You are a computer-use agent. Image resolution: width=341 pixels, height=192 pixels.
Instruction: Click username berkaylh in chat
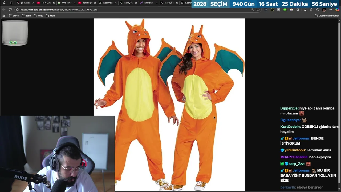tap(288, 187)
